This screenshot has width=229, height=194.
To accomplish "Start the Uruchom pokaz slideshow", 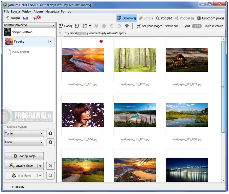I will coord(211,18).
